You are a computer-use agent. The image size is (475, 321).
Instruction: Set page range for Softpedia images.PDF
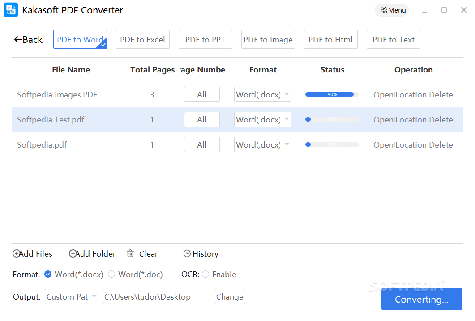tap(202, 94)
